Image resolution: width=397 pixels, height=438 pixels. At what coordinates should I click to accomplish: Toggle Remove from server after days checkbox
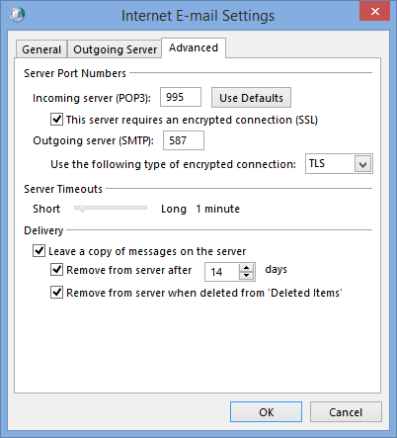tap(56, 270)
